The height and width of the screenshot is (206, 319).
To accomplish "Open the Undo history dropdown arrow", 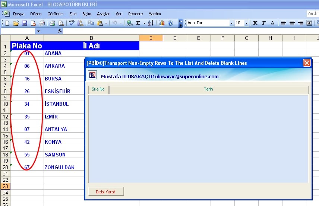I will 121,23.
